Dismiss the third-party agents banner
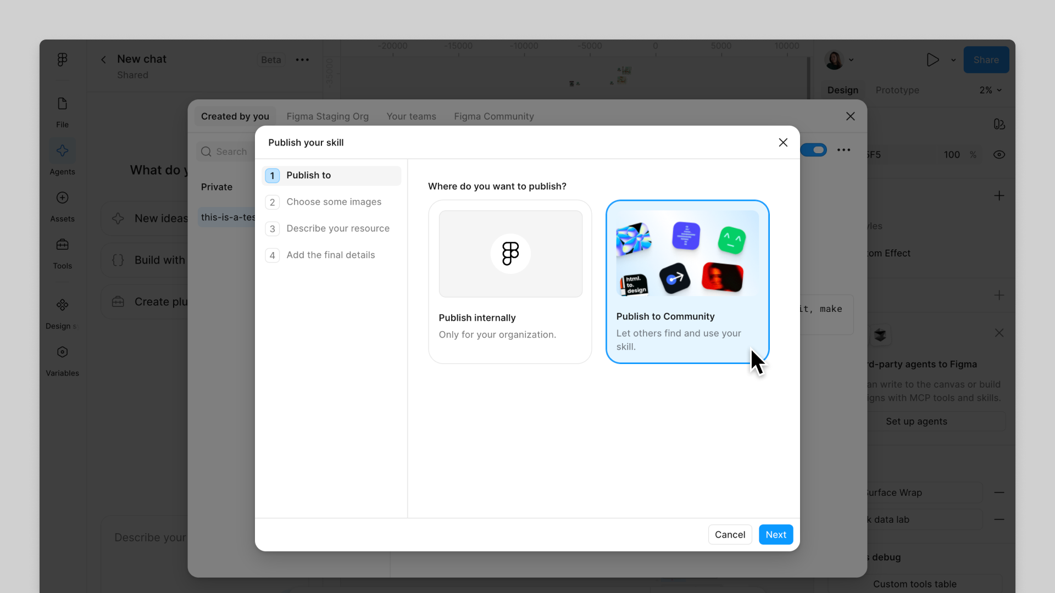 coord(999,333)
